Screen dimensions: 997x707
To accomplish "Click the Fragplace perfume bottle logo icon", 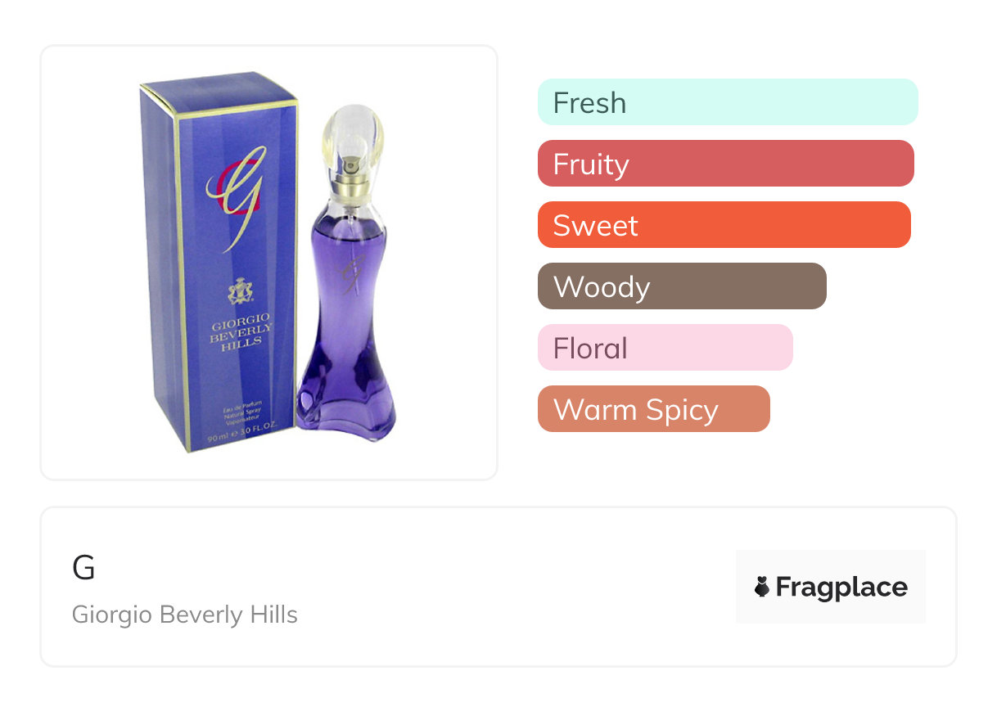I will [x=762, y=587].
